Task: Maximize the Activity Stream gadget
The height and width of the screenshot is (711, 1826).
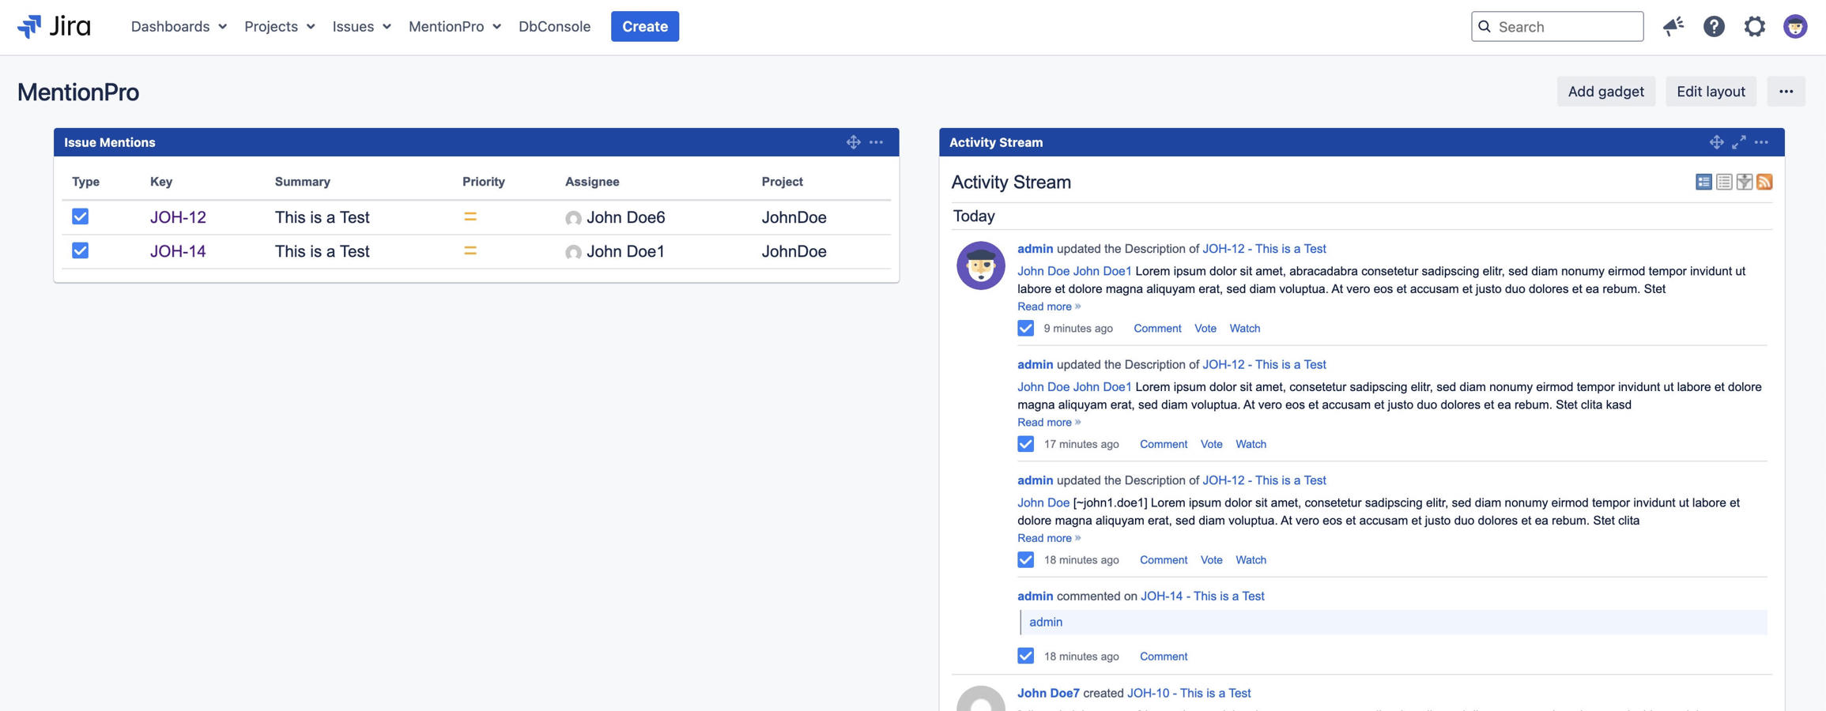Action: coord(1739,142)
